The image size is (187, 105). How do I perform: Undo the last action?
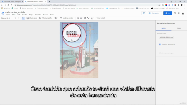[15, 18]
